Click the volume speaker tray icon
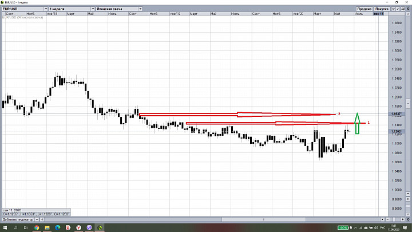This screenshot has width=412, height=232. (x=376, y=227)
